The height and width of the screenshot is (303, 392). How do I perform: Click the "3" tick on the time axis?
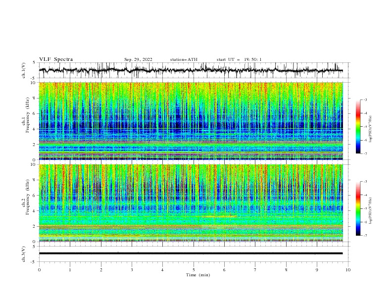click(132, 270)
